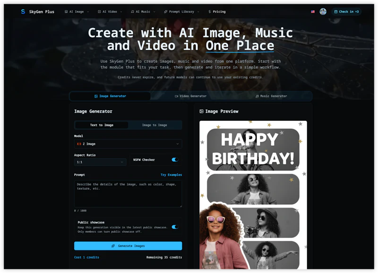The height and width of the screenshot is (273, 378).
Task: Switch to Image to Image mode
Action: coord(155,125)
